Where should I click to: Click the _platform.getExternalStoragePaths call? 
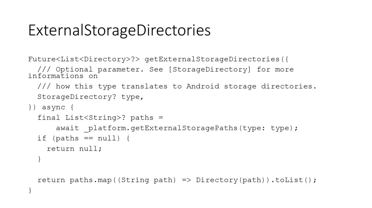point(159,128)
